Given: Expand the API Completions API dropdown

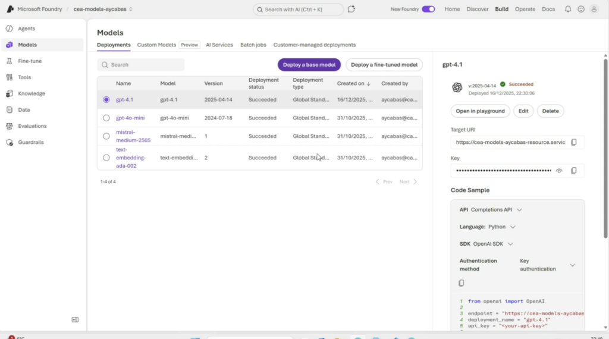Looking at the screenshot, I should click(519, 210).
